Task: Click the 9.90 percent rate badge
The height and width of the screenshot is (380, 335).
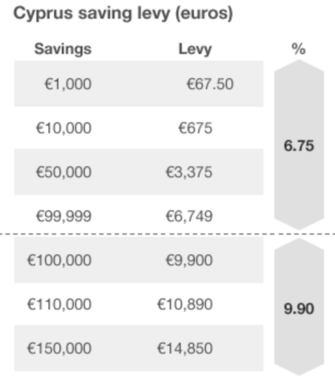Action: pyautogui.click(x=299, y=309)
